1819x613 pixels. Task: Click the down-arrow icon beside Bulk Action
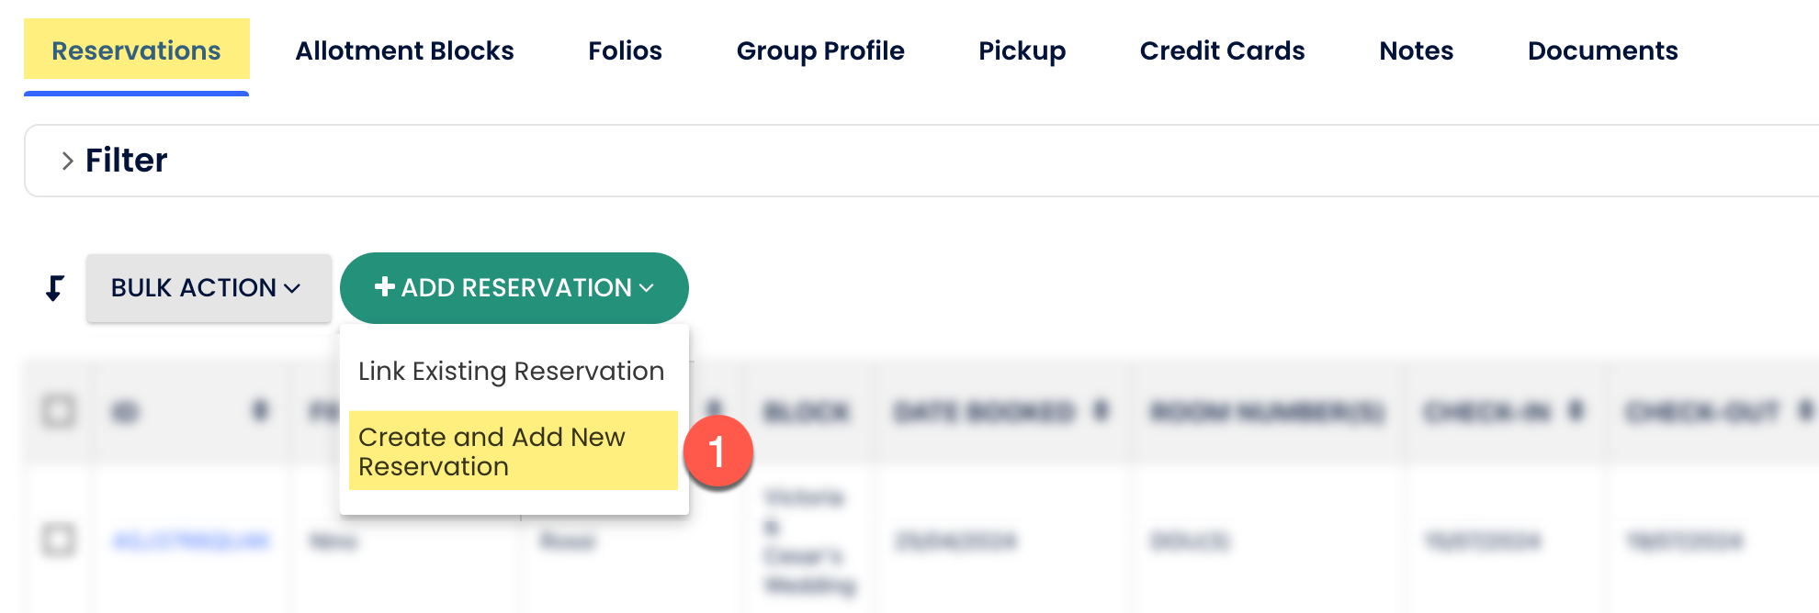coord(55,288)
